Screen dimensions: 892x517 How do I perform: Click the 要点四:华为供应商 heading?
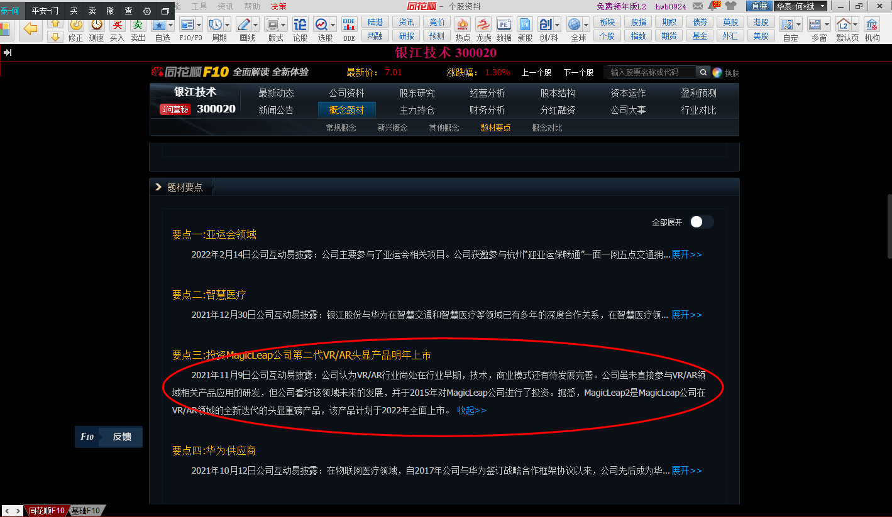[x=214, y=450]
